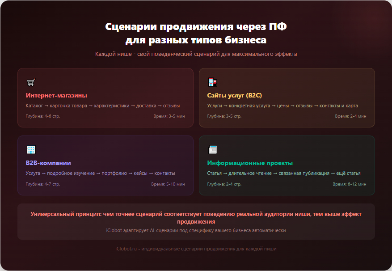The height and width of the screenshot is (271, 392).
Task: Open the iClobot.ru footer link text
Action: point(196,249)
